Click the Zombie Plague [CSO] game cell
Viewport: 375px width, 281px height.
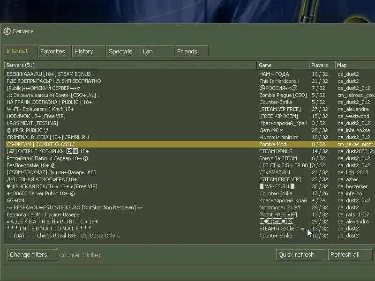(x=283, y=95)
